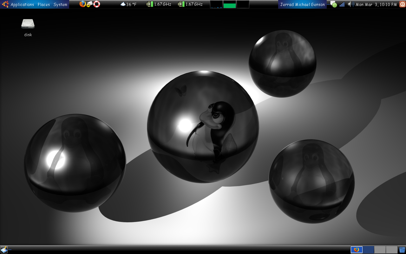Open the user switcher for Jerrad Michael Genson
Screen dimensions: 406x254
tap(302, 4)
